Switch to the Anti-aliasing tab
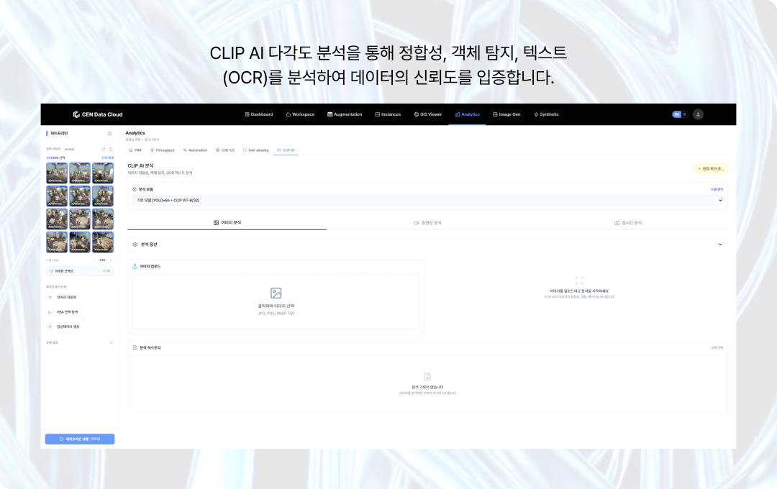777x489 pixels. tap(255, 150)
